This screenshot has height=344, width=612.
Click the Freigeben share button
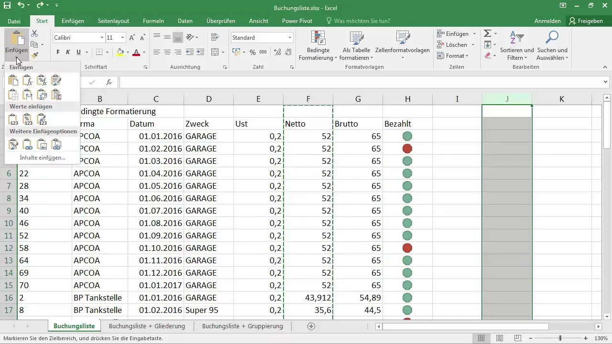pyautogui.click(x=586, y=21)
